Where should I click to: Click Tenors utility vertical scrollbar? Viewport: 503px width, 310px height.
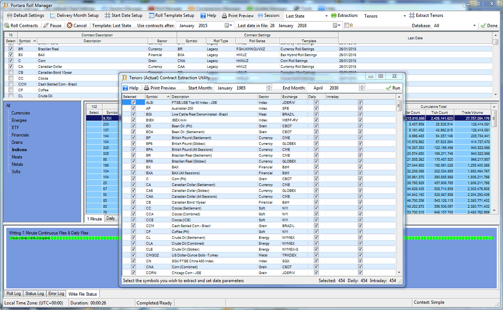pos(399,184)
